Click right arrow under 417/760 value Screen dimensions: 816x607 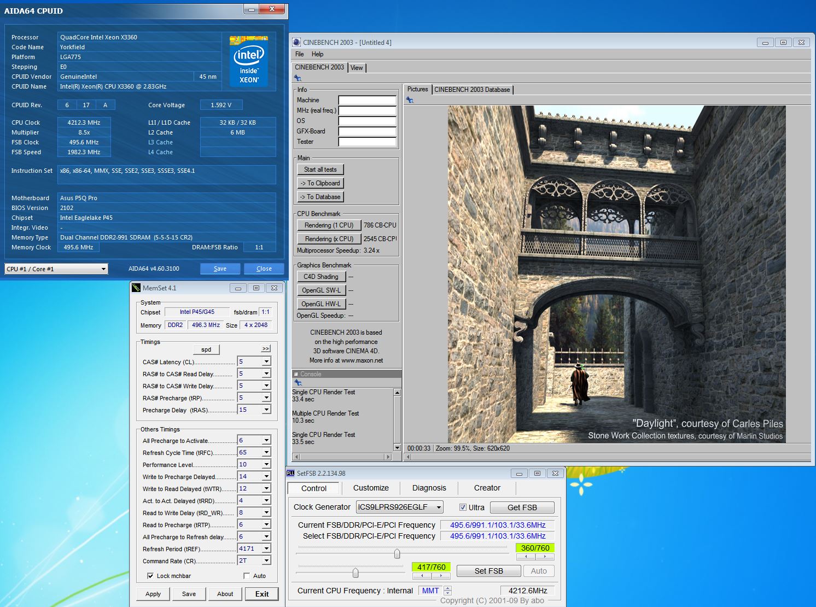pyautogui.click(x=441, y=576)
